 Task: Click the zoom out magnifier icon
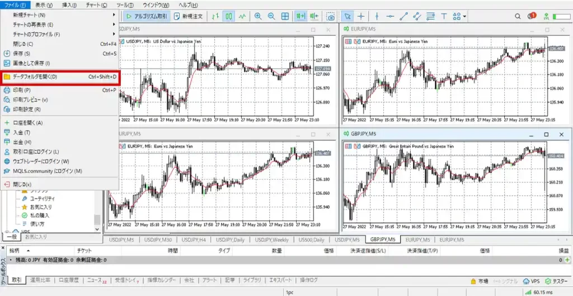[x=271, y=17]
